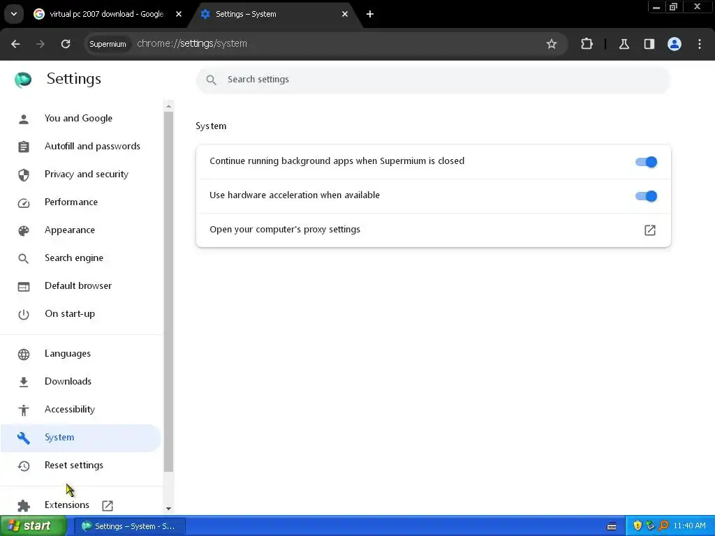
Task: Click the power icon for On start-up
Action: tap(24, 315)
